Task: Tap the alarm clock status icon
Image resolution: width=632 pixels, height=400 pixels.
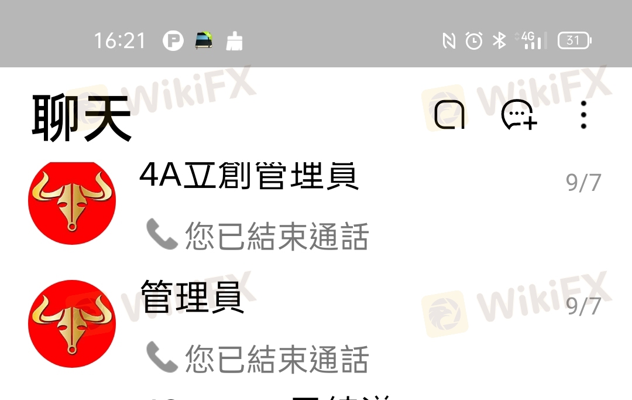Action: [x=474, y=41]
